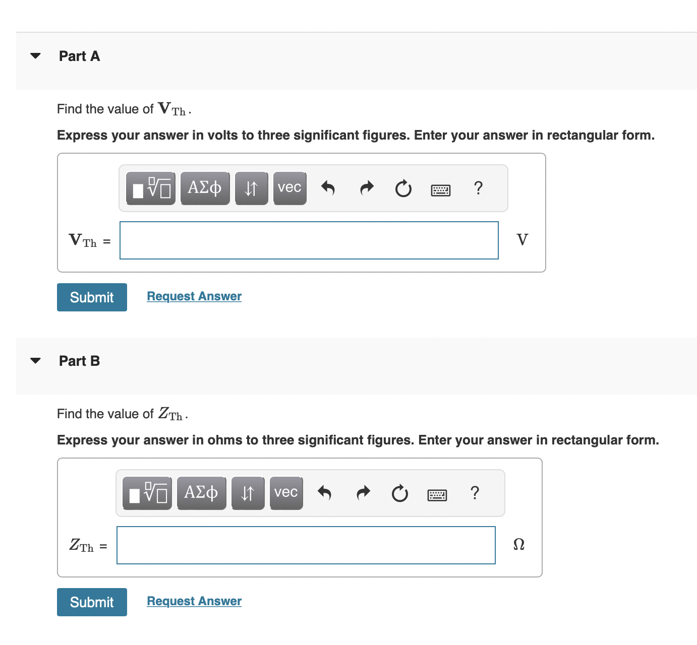Click Request Answer under Part A
The height and width of the screenshot is (645, 697).
pyautogui.click(x=194, y=296)
